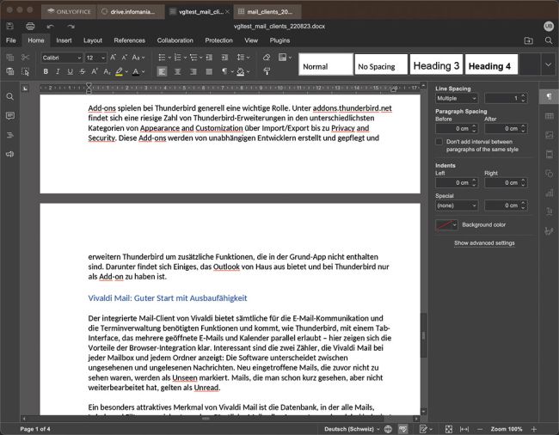The height and width of the screenshot is (435, 559).
Task: Pick paragraph Background color swatch
Action: click(446, 225)
